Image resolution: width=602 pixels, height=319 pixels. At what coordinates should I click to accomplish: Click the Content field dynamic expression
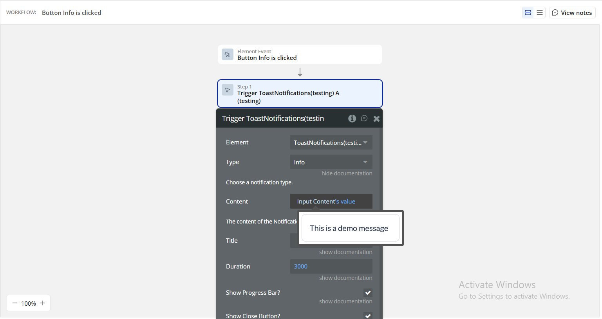point(326,202)
